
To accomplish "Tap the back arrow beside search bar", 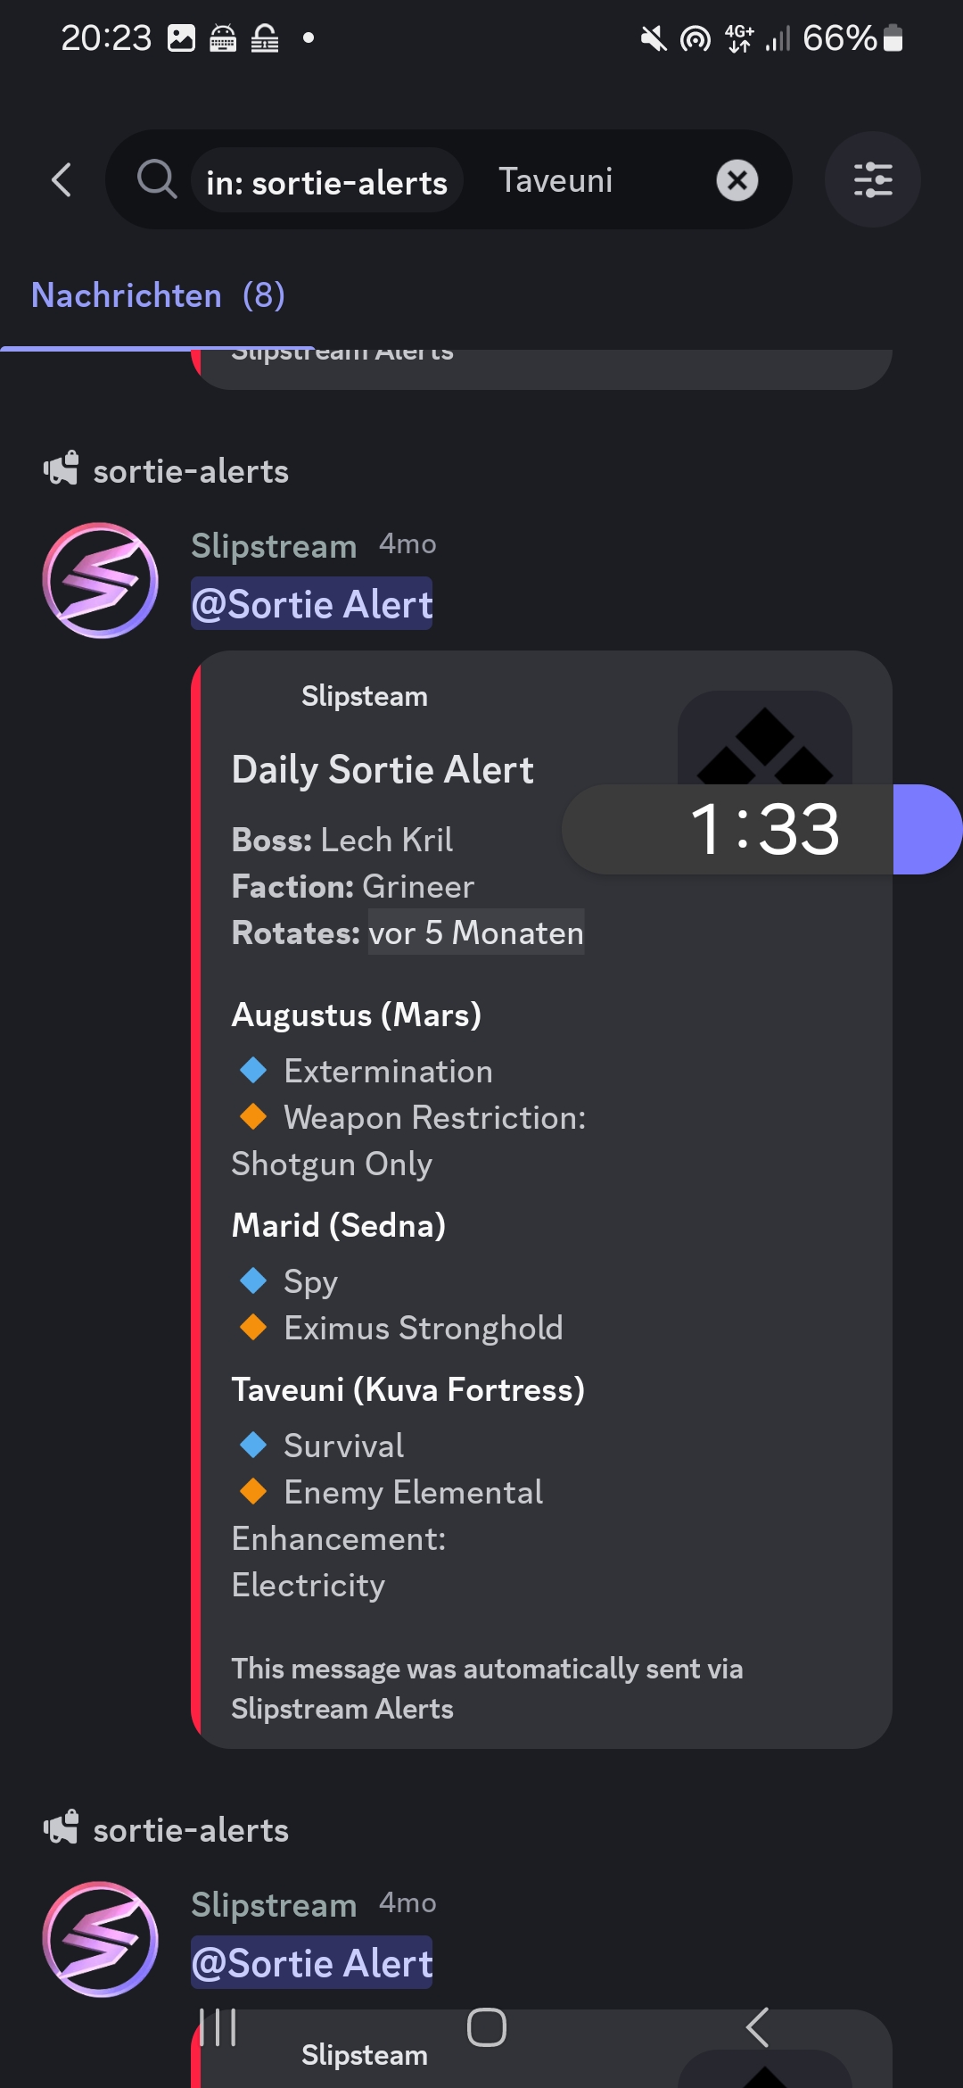I will tap(61, 180).
